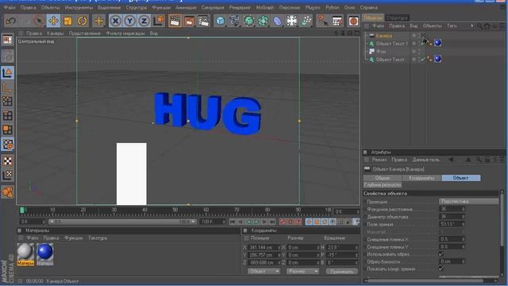
Task: Switch the coordinate system icon
Action: [159, 21]
